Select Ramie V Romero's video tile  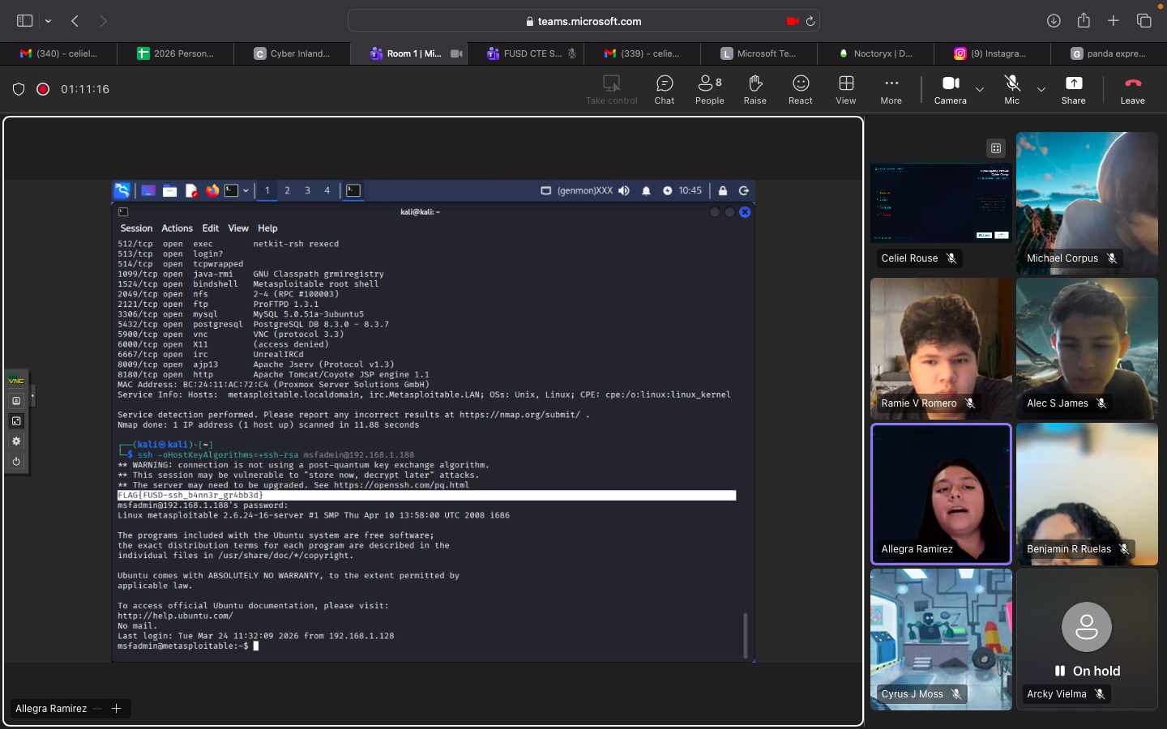(941, 348)
